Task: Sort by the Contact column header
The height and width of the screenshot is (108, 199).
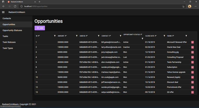Action: tap(106, 36)
